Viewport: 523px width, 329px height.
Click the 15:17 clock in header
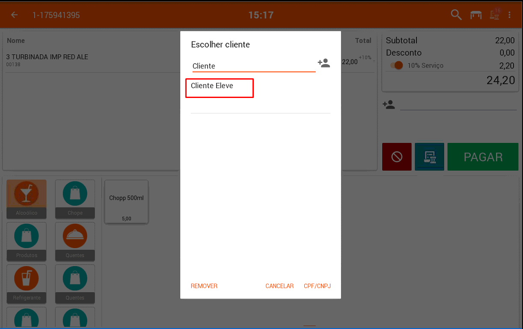point(261,15)
